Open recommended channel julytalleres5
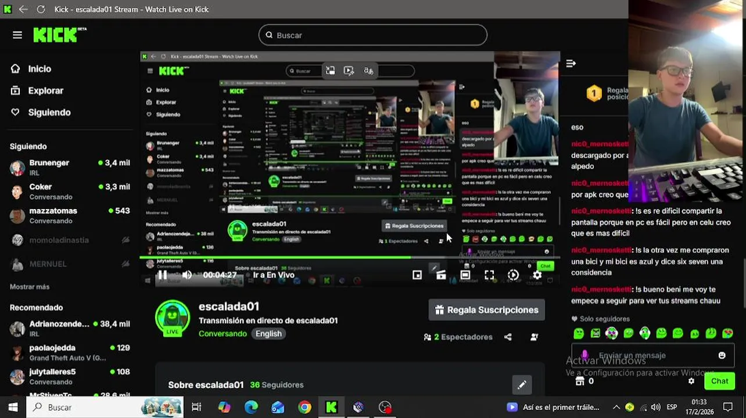Viewport: 746px width, 418px height. [x=70, y=376]
